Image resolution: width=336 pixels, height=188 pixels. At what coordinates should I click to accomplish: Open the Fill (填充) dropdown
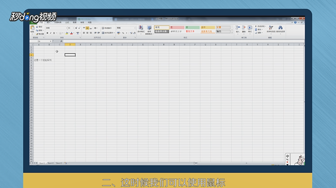(259, 30)
